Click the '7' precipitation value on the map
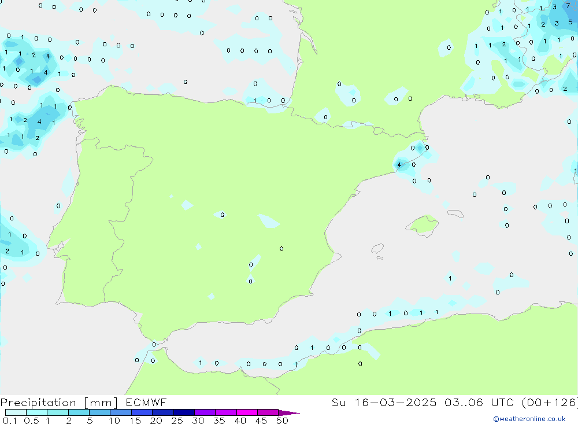The height and width of the screenshot is (424, 578). [x=568, y=6]
